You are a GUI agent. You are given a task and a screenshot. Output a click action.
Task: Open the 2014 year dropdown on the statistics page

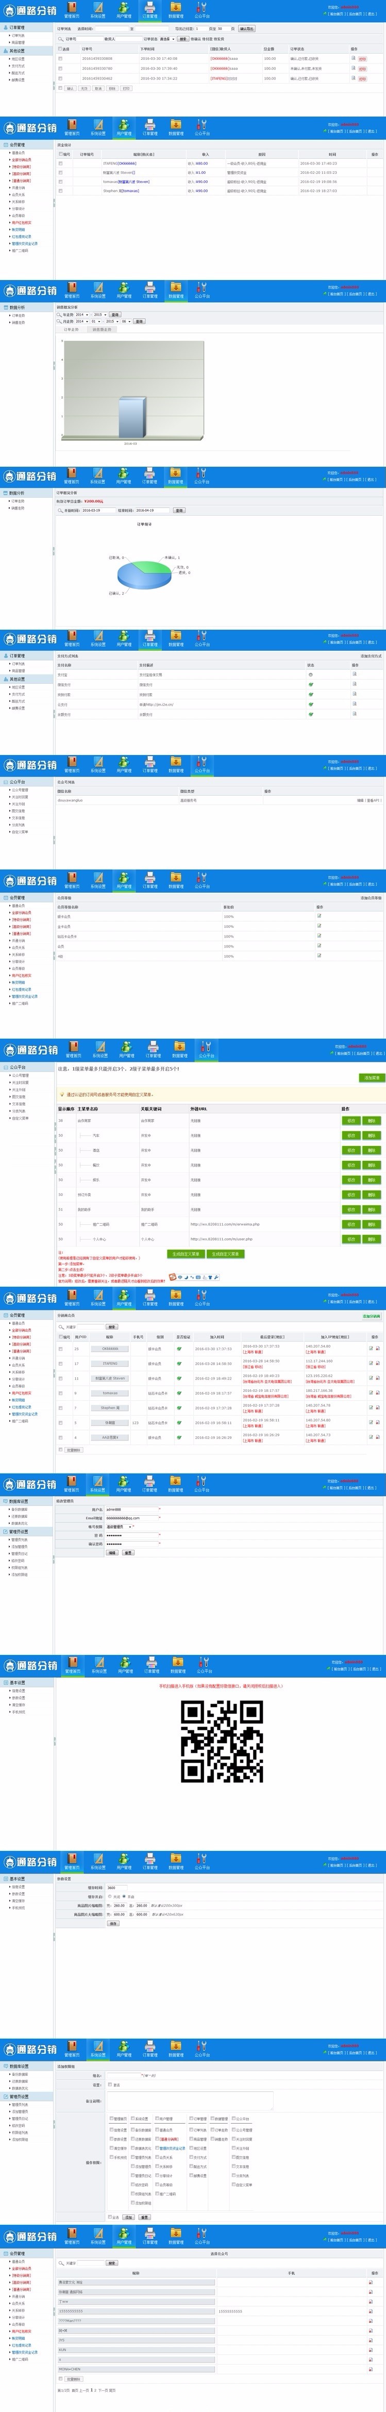coord(81,315)
